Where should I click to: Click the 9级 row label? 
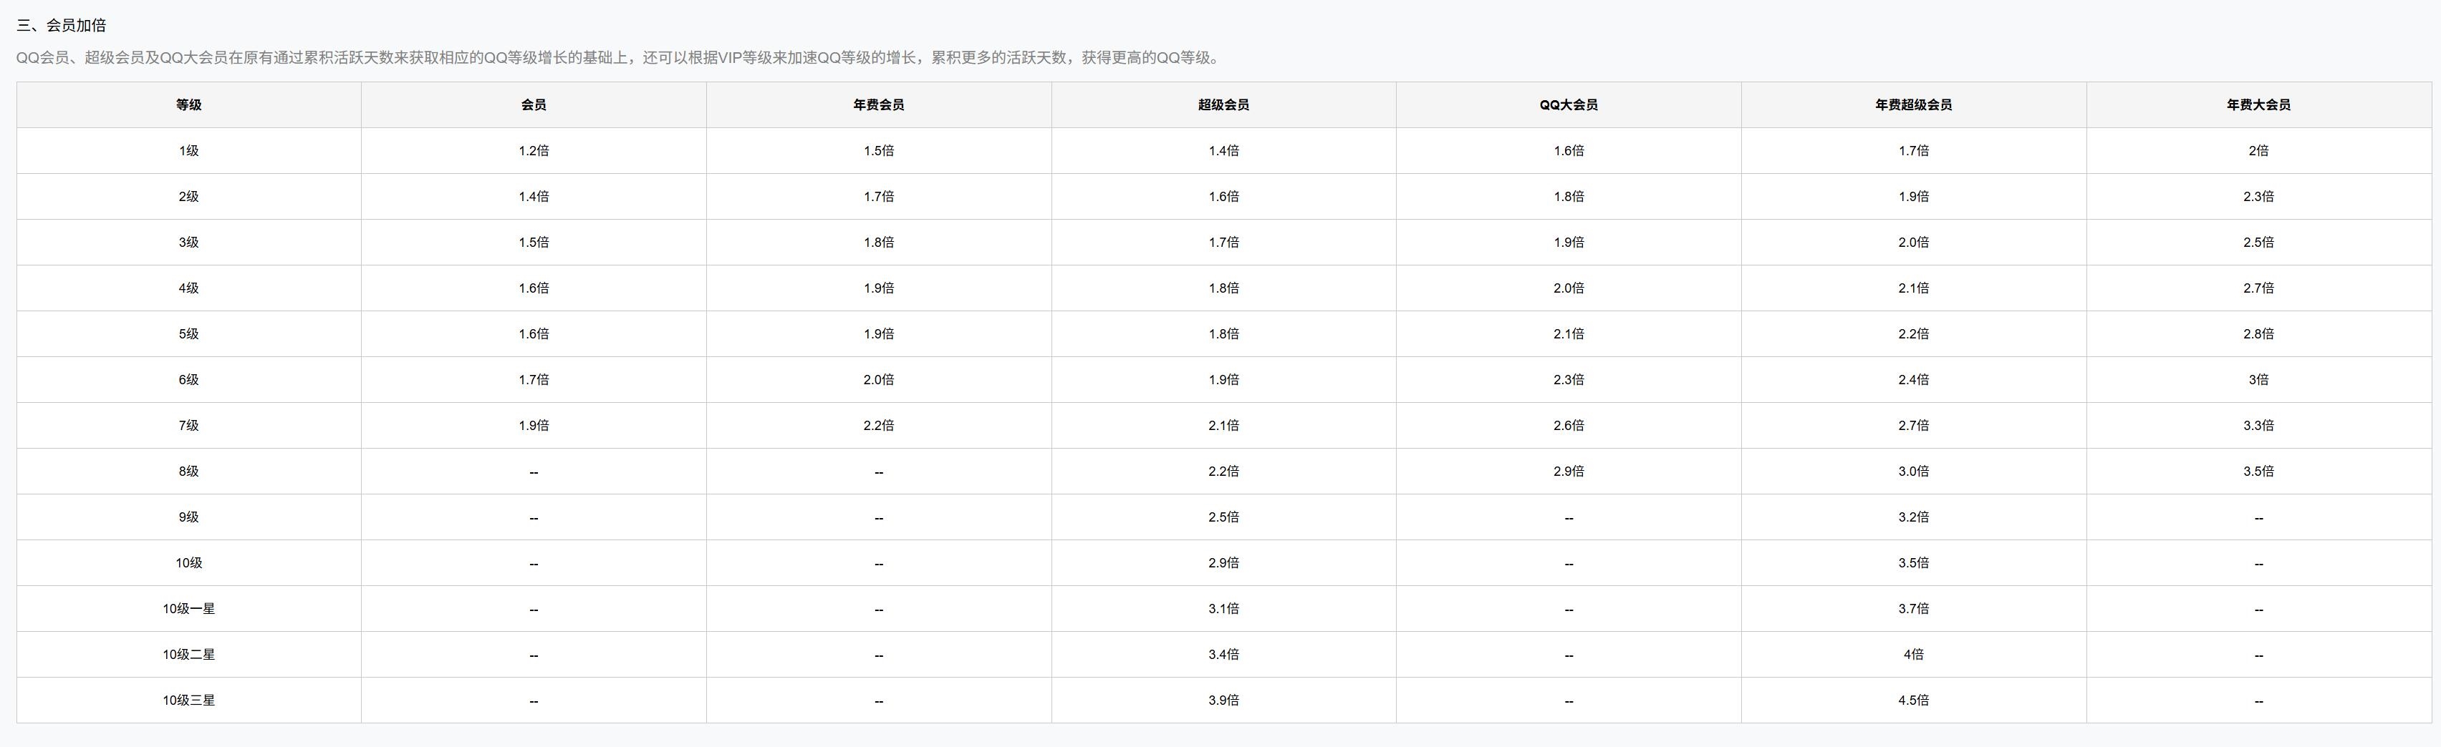[x=188, y=517]
